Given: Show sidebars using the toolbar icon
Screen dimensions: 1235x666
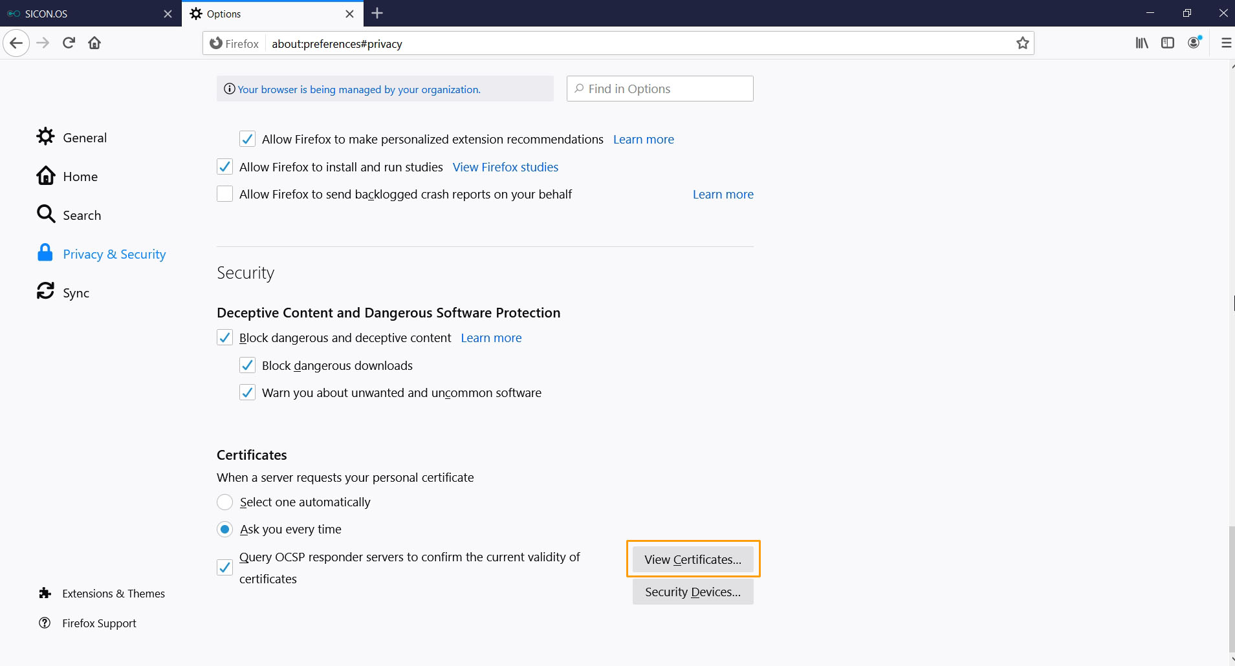Looking at the screenshot, I should point(1167,43).
